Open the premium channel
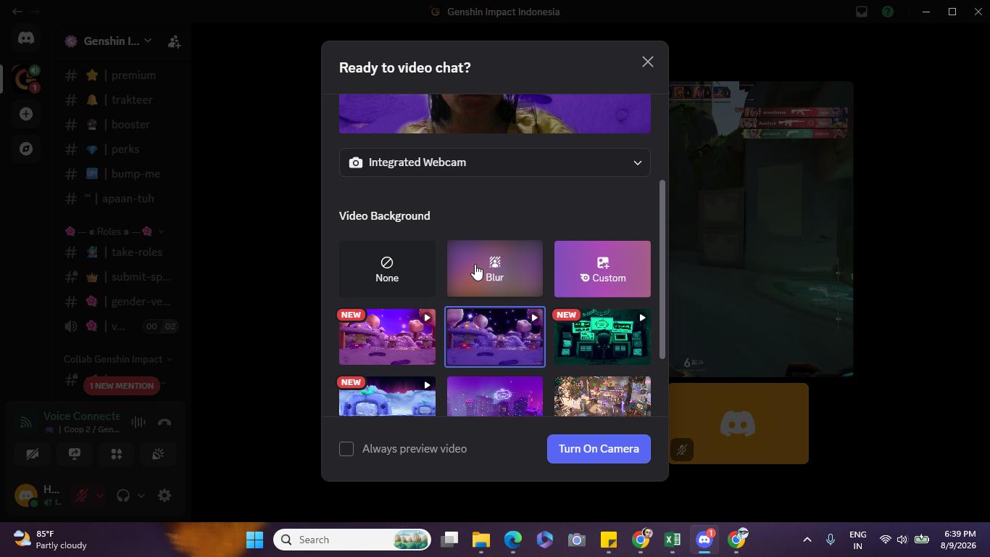 point(122,75)
